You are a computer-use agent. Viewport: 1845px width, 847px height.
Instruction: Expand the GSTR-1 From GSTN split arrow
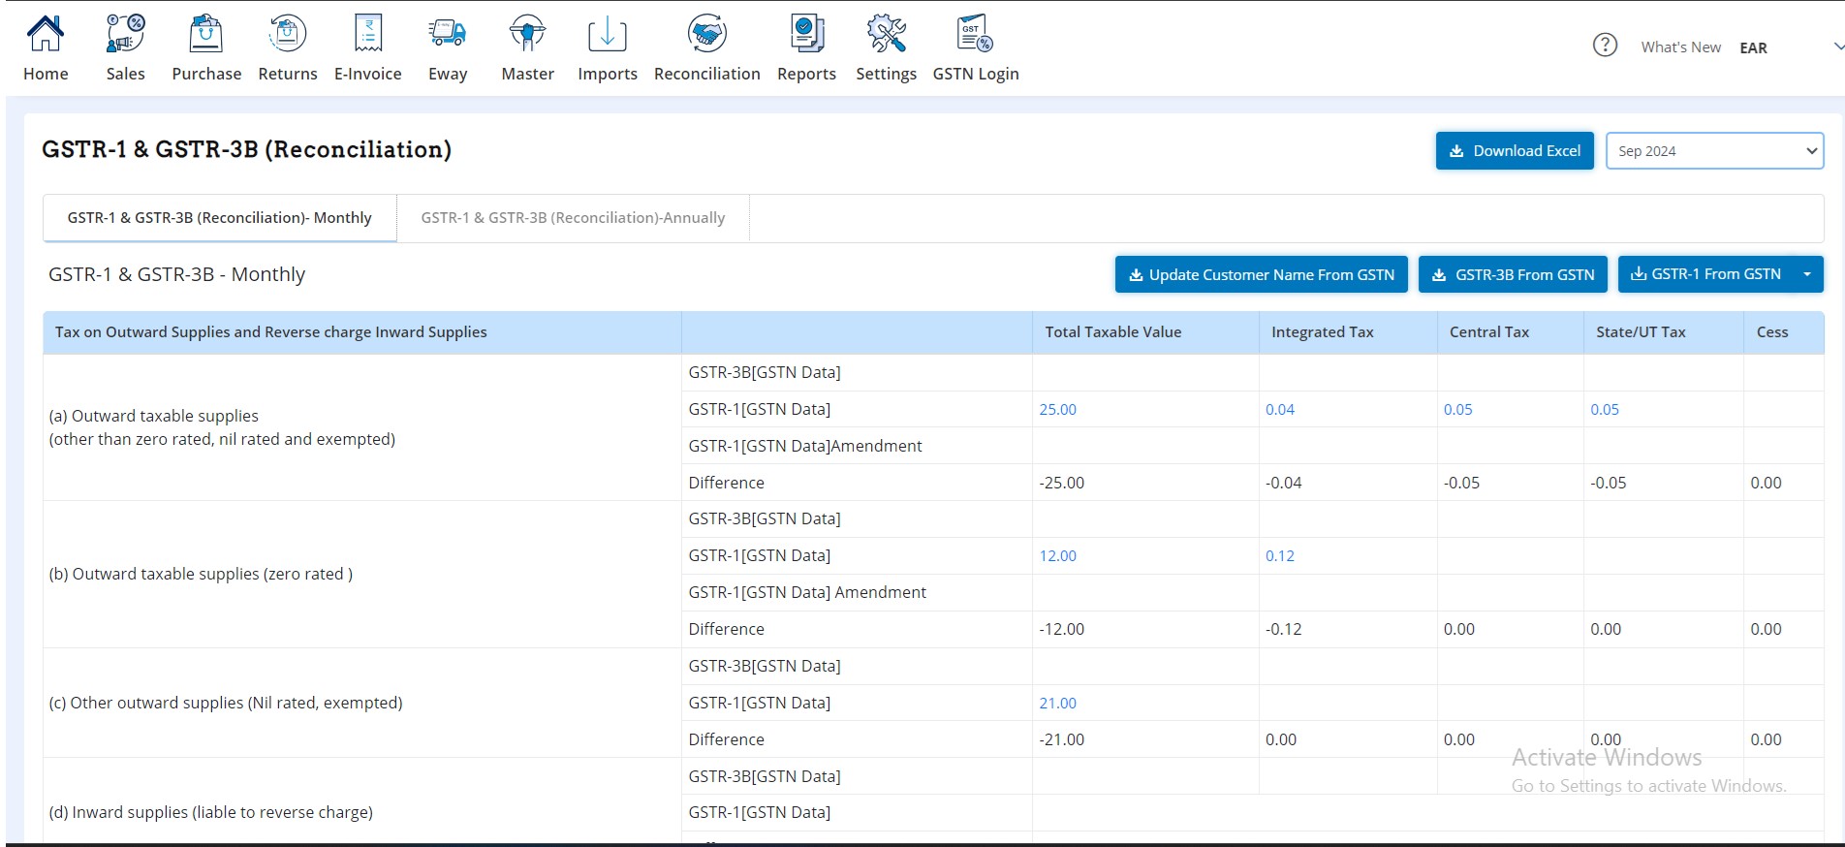[1807, 274]
